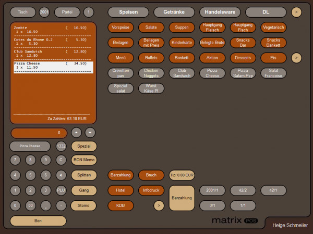This screenshot has width=313, height=234.
Task: Tap keypad digit 4
Action: pos(15,175)
